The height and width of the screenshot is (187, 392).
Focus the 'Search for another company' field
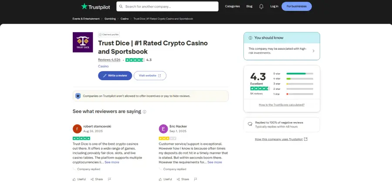pyautogui.click(x=167, y=7)
